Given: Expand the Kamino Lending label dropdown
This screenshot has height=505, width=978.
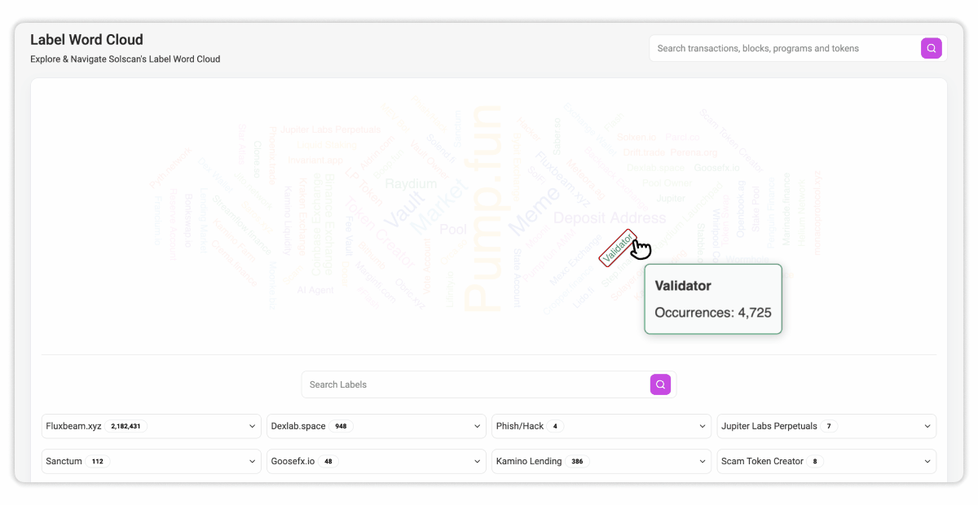Looking at the screenshot, I should [x=703, y=461].
